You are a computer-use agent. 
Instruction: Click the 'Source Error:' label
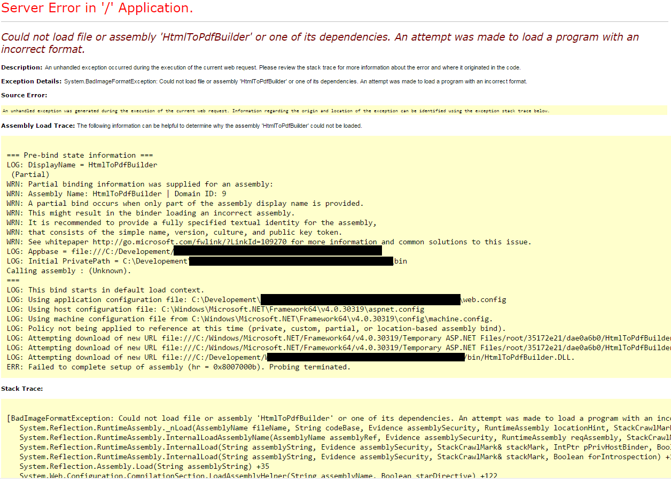click(24, 95)
